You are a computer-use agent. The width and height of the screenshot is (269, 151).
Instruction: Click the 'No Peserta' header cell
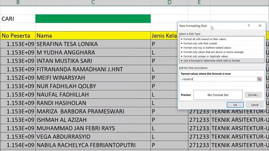coord(18,36)
